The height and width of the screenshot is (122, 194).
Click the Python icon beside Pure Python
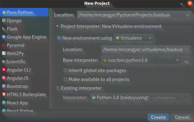(4, 12)
